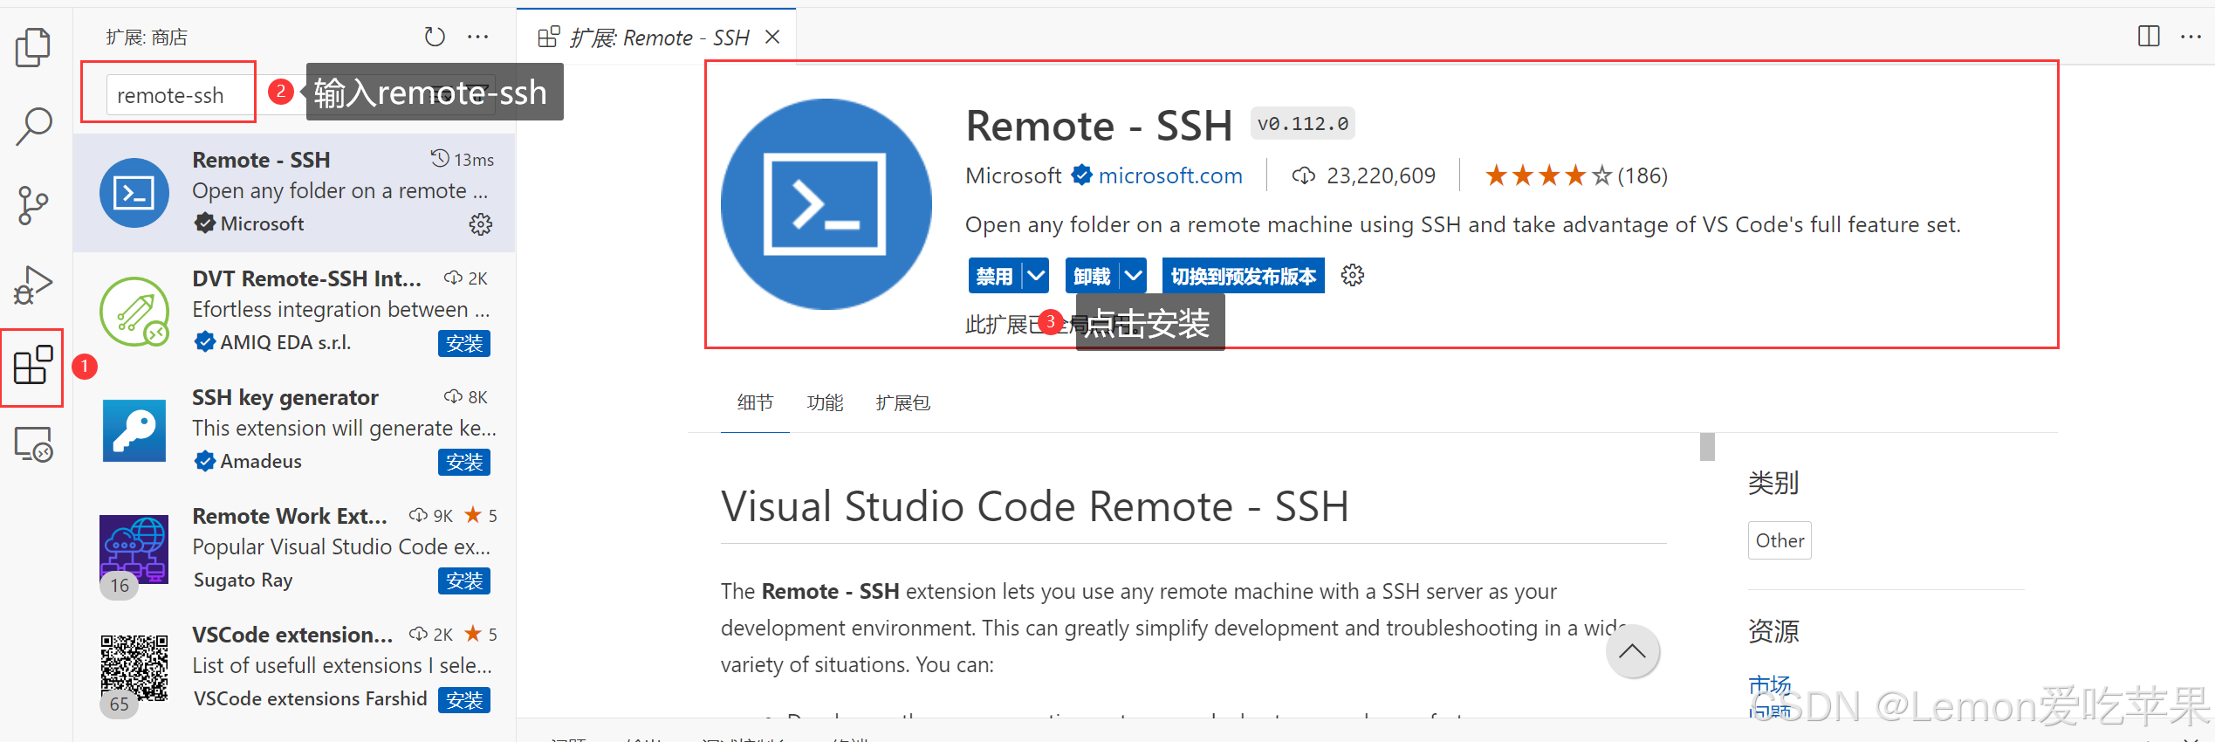2215x742 pixels.
Task: Split the editor to the right
Action: pos(2149,37)
